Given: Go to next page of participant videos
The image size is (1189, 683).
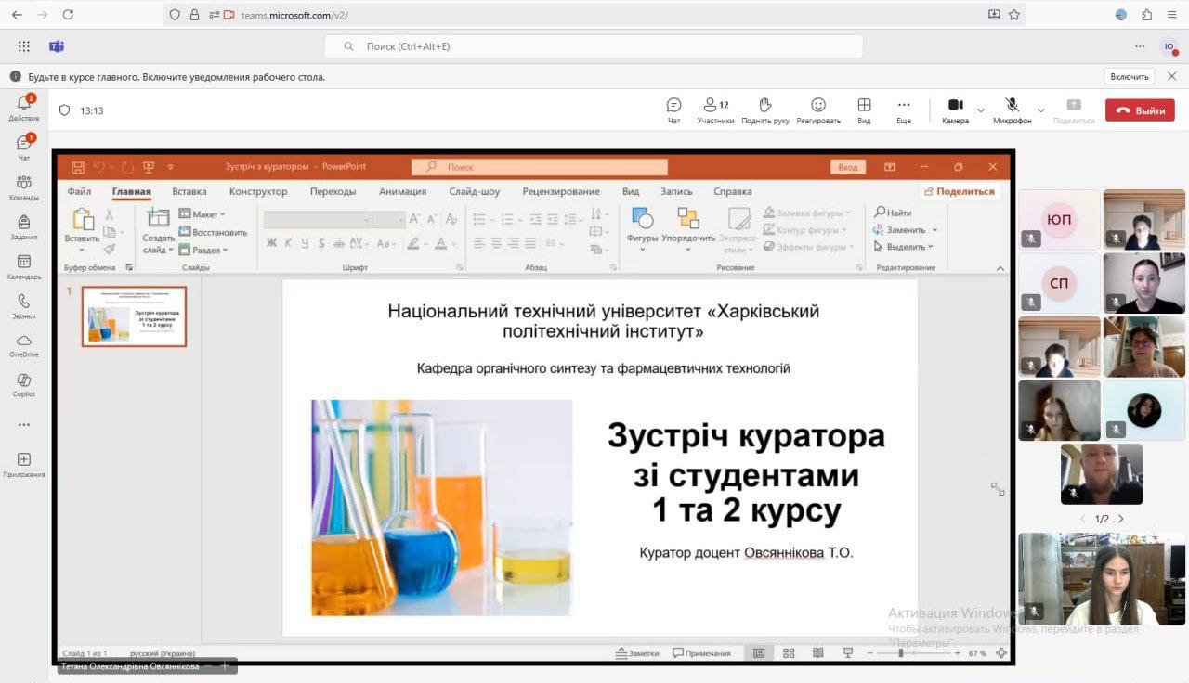Looking at the screenshot, I should point(1121,519).
